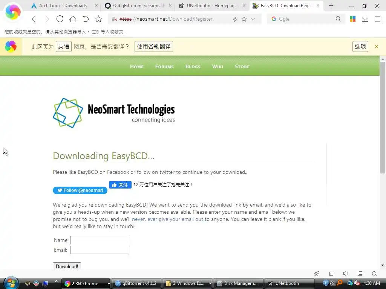
Task: Click the import favorites link
Action: pyautogui.click(x=109, y=32)
